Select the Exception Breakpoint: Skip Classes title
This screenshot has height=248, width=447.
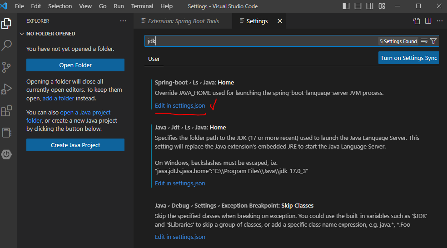click(x=234, y=205)
